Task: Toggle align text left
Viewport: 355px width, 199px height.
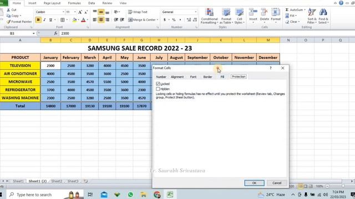Action: 95,20
